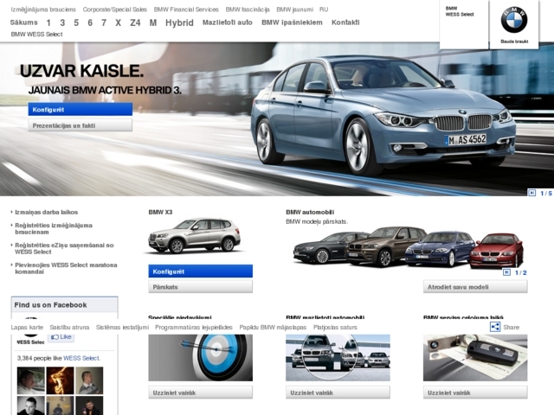Open BMW jaunumi link
The width and height of the screenshot is (554, 415).
click(294, 10)
